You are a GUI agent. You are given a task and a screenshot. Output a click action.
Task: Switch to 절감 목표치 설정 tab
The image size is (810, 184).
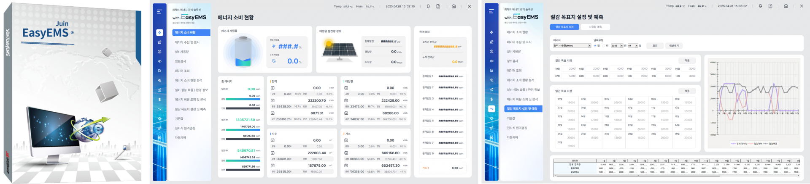pos(564,27)
